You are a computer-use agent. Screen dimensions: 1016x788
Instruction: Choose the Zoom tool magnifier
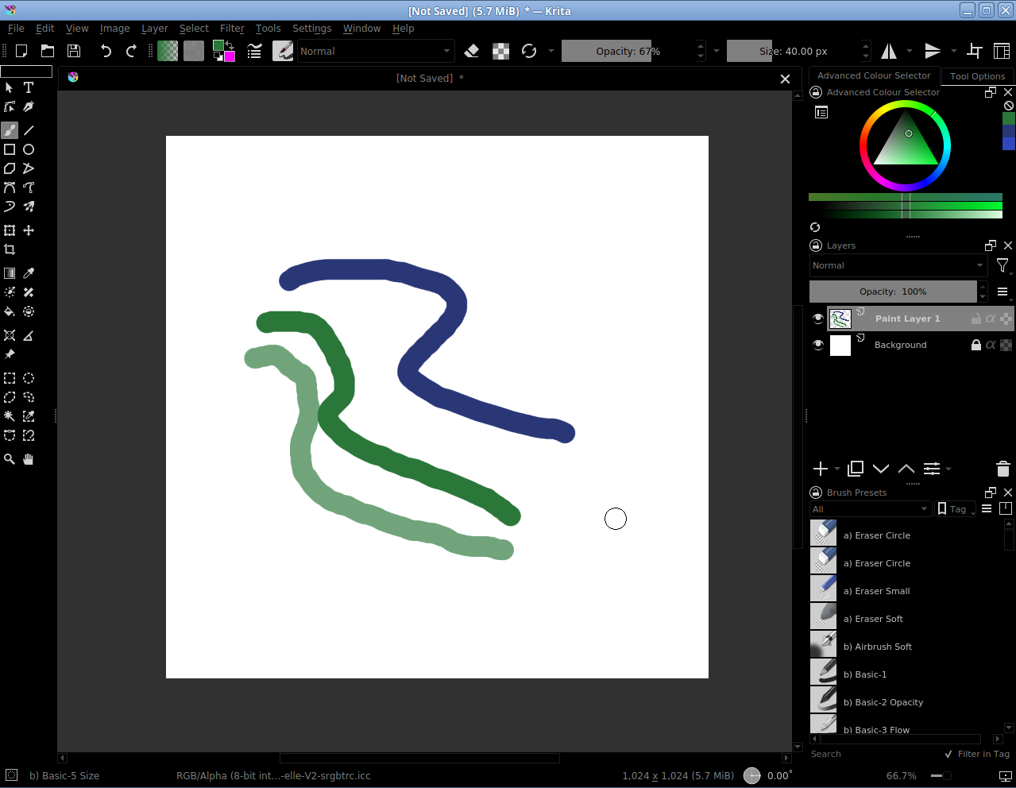coord(10,459)
